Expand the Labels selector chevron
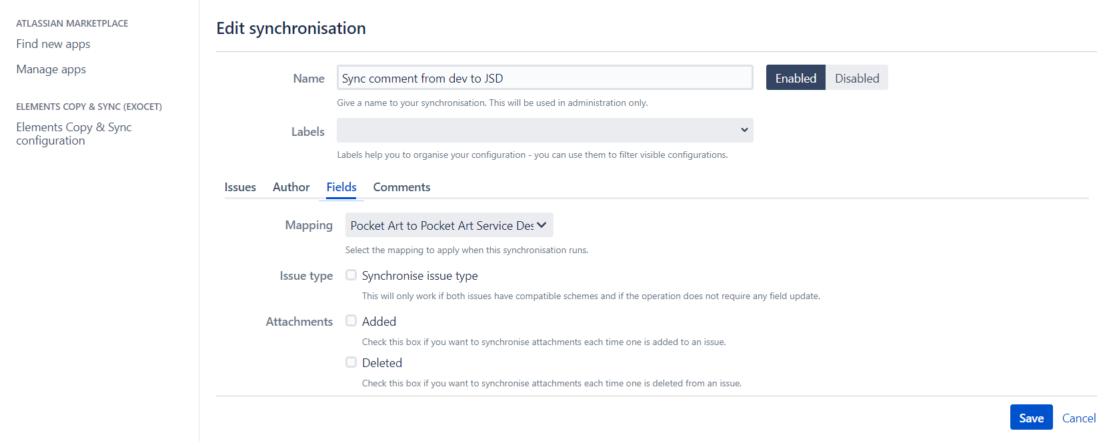 tap(744, 130)
